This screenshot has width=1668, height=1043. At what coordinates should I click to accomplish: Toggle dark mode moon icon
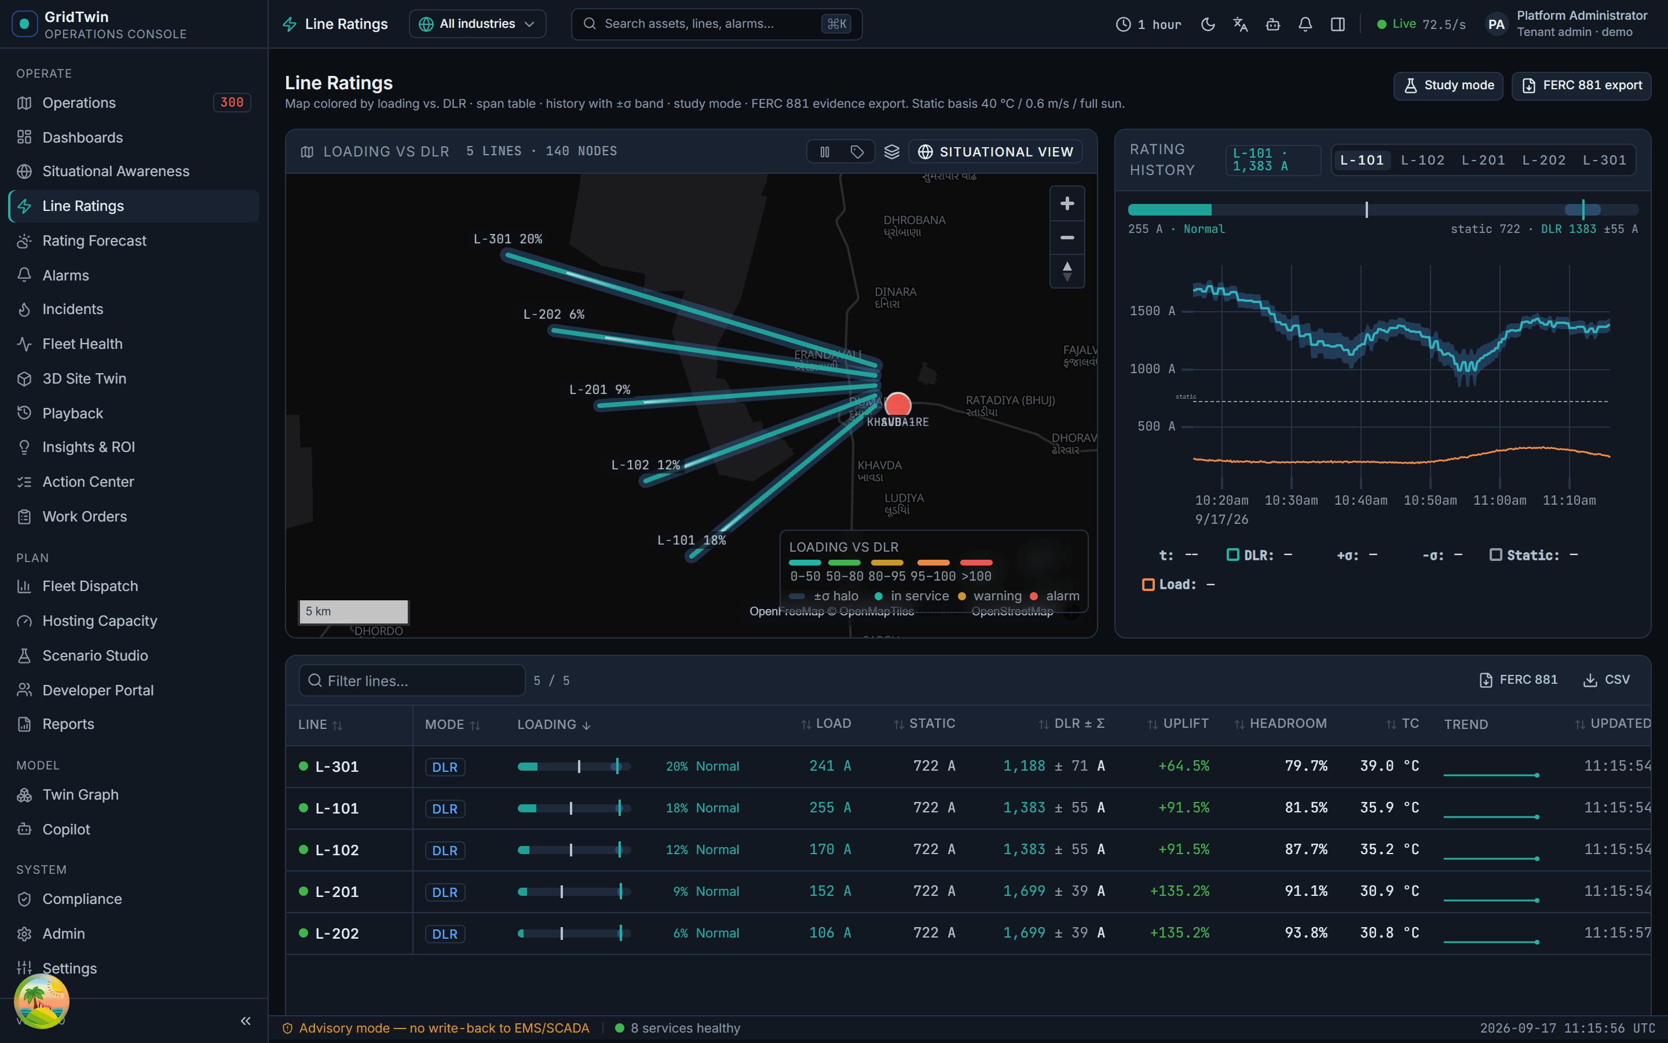(1208, 24)
